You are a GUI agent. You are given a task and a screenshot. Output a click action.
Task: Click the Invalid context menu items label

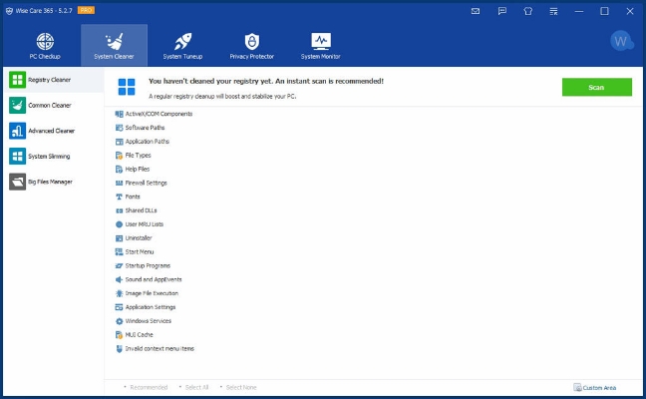(160, 349)
